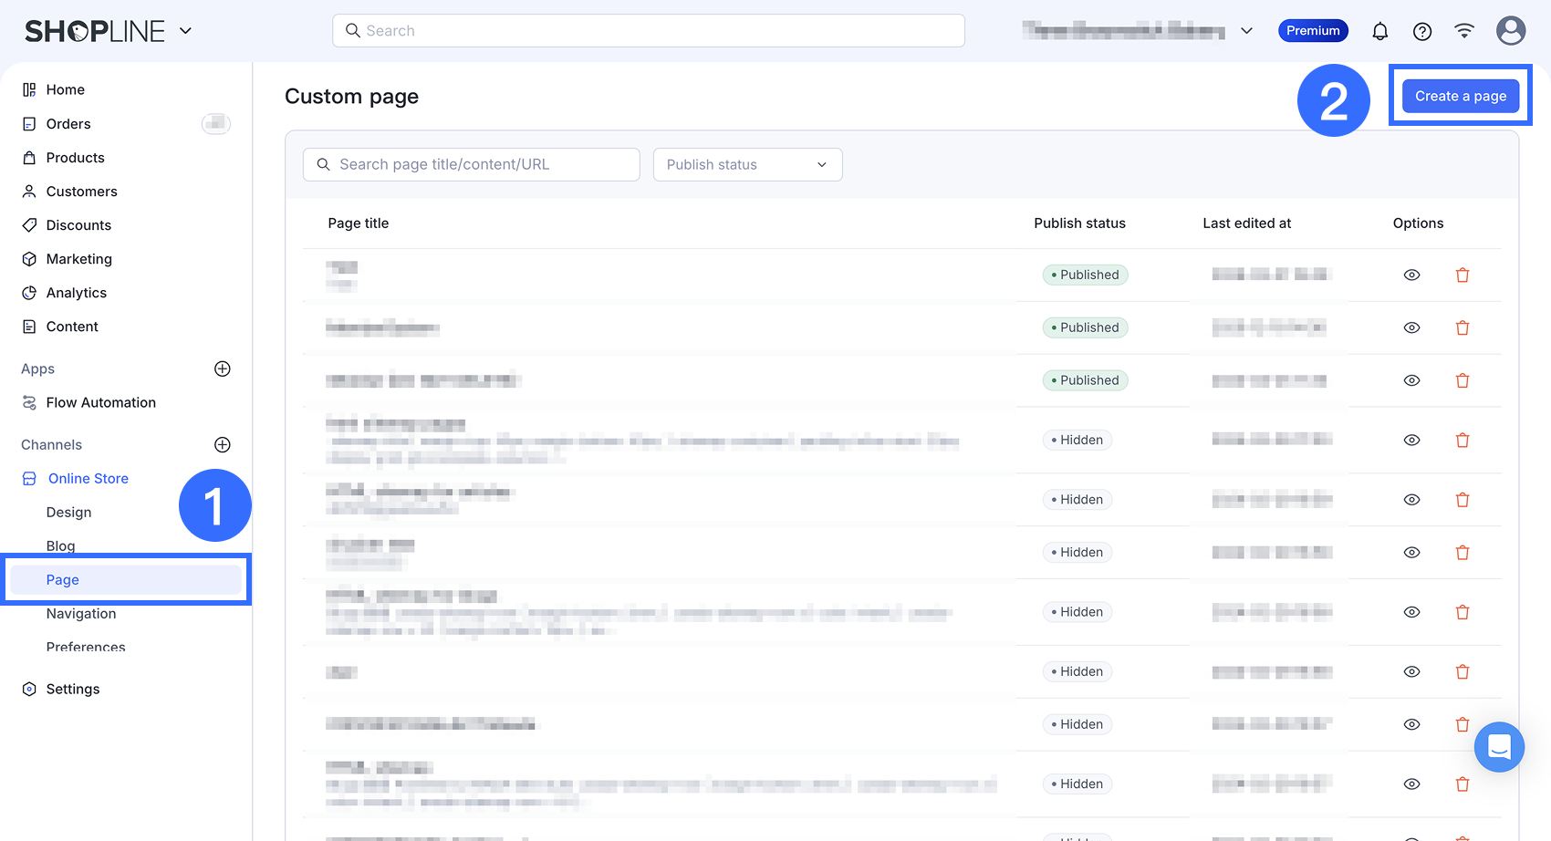
Task: Click the Publish status column header
Action: tap(1079, 223)
